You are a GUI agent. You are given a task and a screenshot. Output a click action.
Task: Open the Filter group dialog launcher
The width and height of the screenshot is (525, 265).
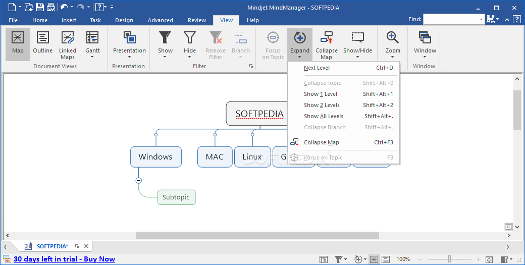click(x=251, y=66)
